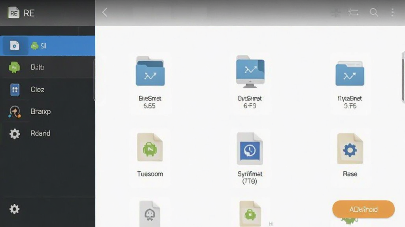Open the "Bdlb" sidebar item
Screen dimensions: 405x227
click(47, 67)
